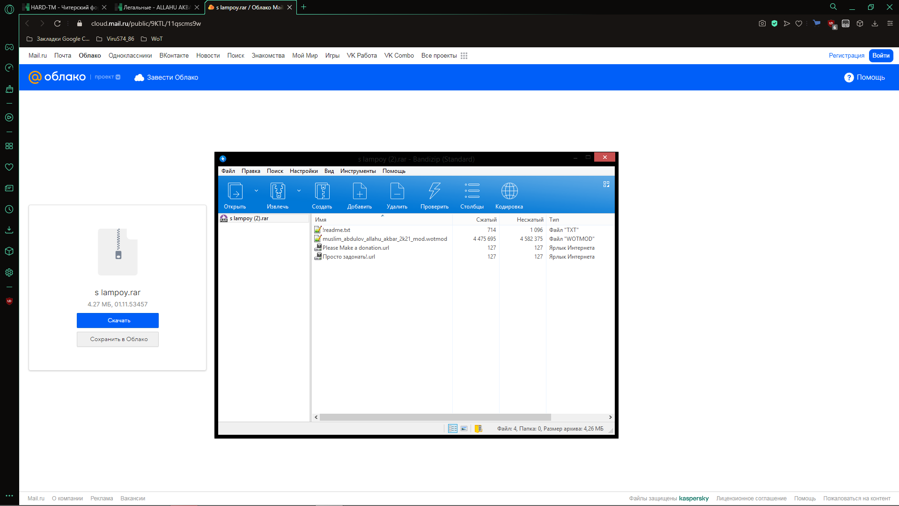Open Вид menu in Bandizip
899x506 pixels.
pyautogui.click(x=329, y=171)
